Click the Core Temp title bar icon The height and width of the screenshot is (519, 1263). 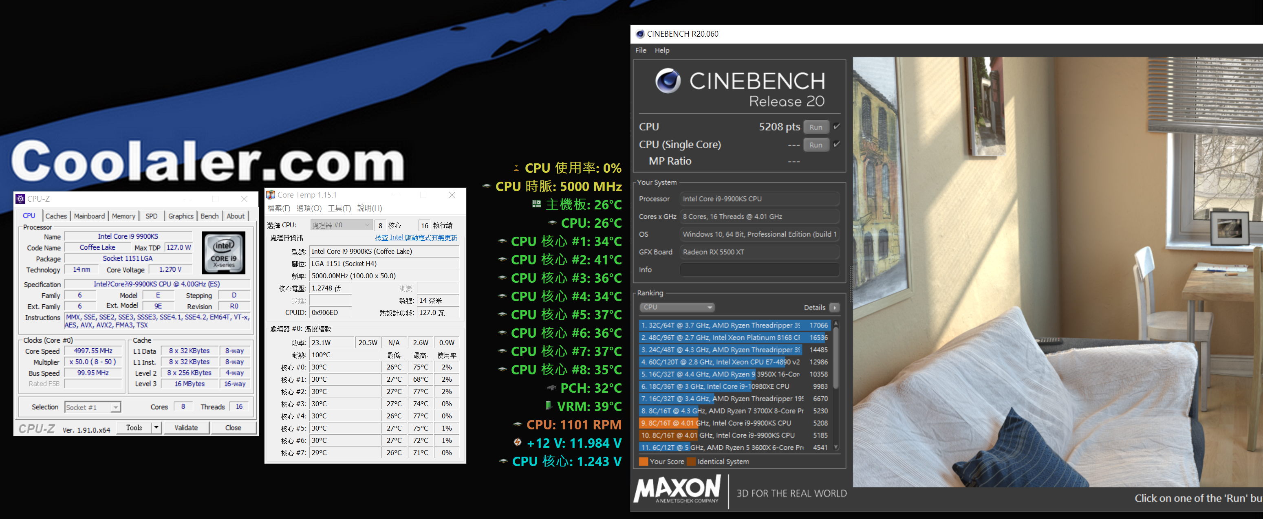click(x=271, y=195)
